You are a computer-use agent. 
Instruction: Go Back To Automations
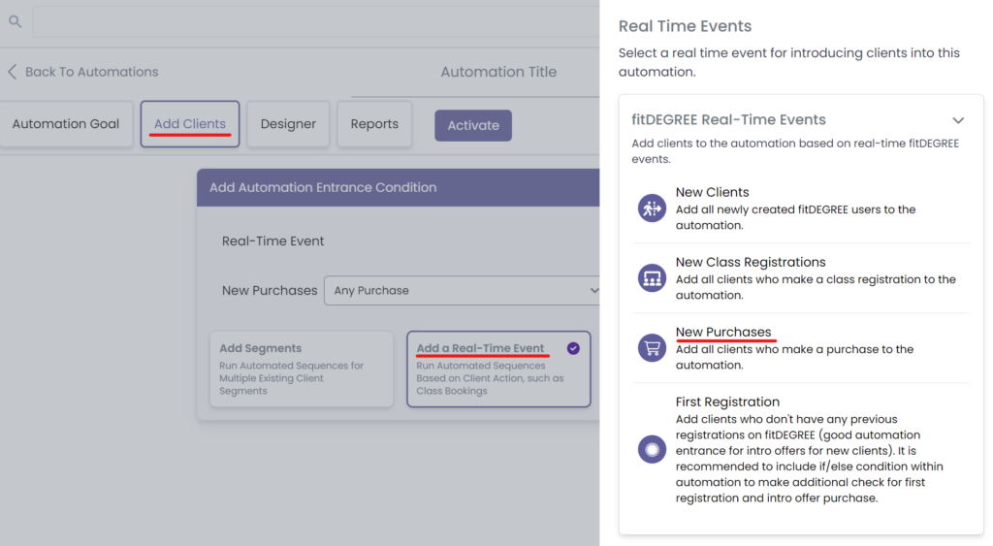pos(91,72)
